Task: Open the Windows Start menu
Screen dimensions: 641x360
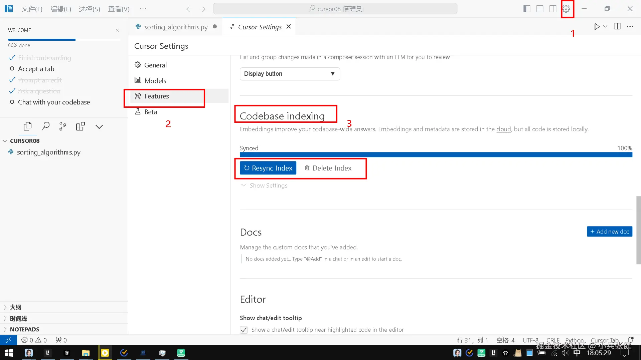Action: coord(9,353)
